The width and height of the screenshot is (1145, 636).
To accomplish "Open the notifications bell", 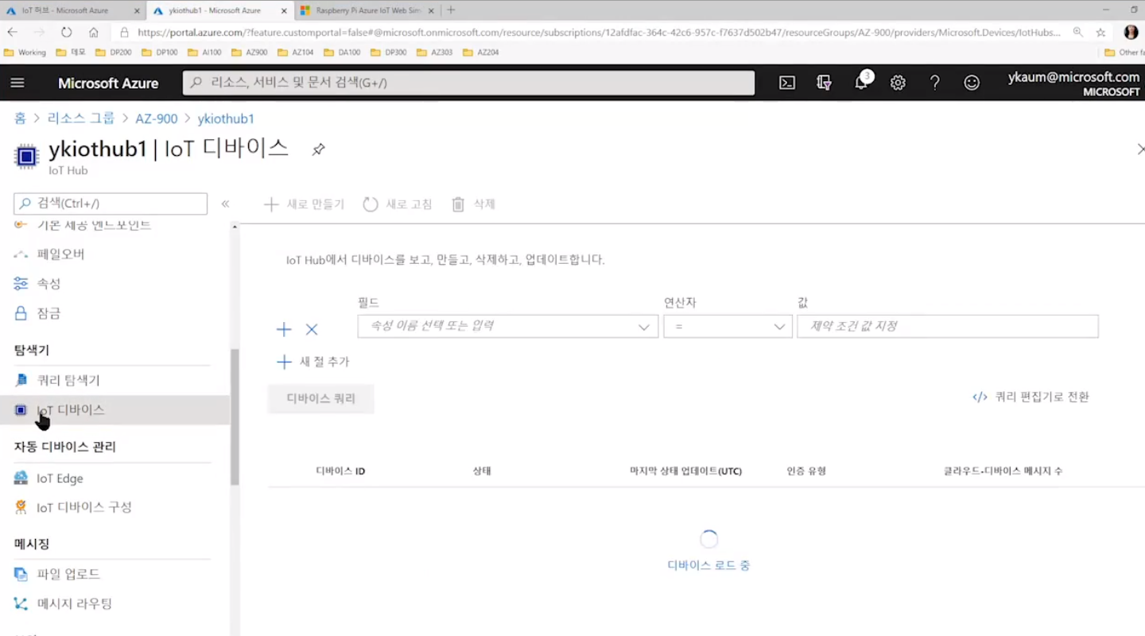I will pyautogui.click(x=861, y=83).
